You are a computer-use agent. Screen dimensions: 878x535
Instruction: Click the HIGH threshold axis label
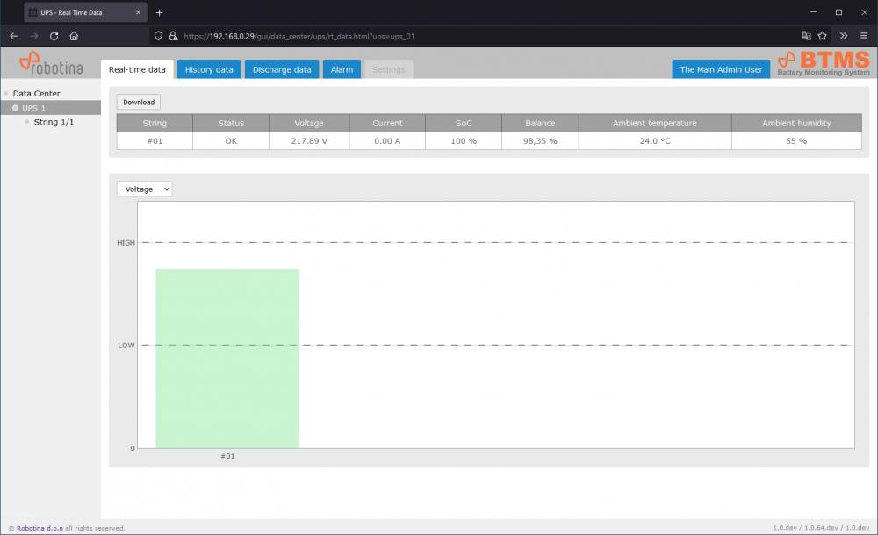pyautogui.click(x=126, y=243)
